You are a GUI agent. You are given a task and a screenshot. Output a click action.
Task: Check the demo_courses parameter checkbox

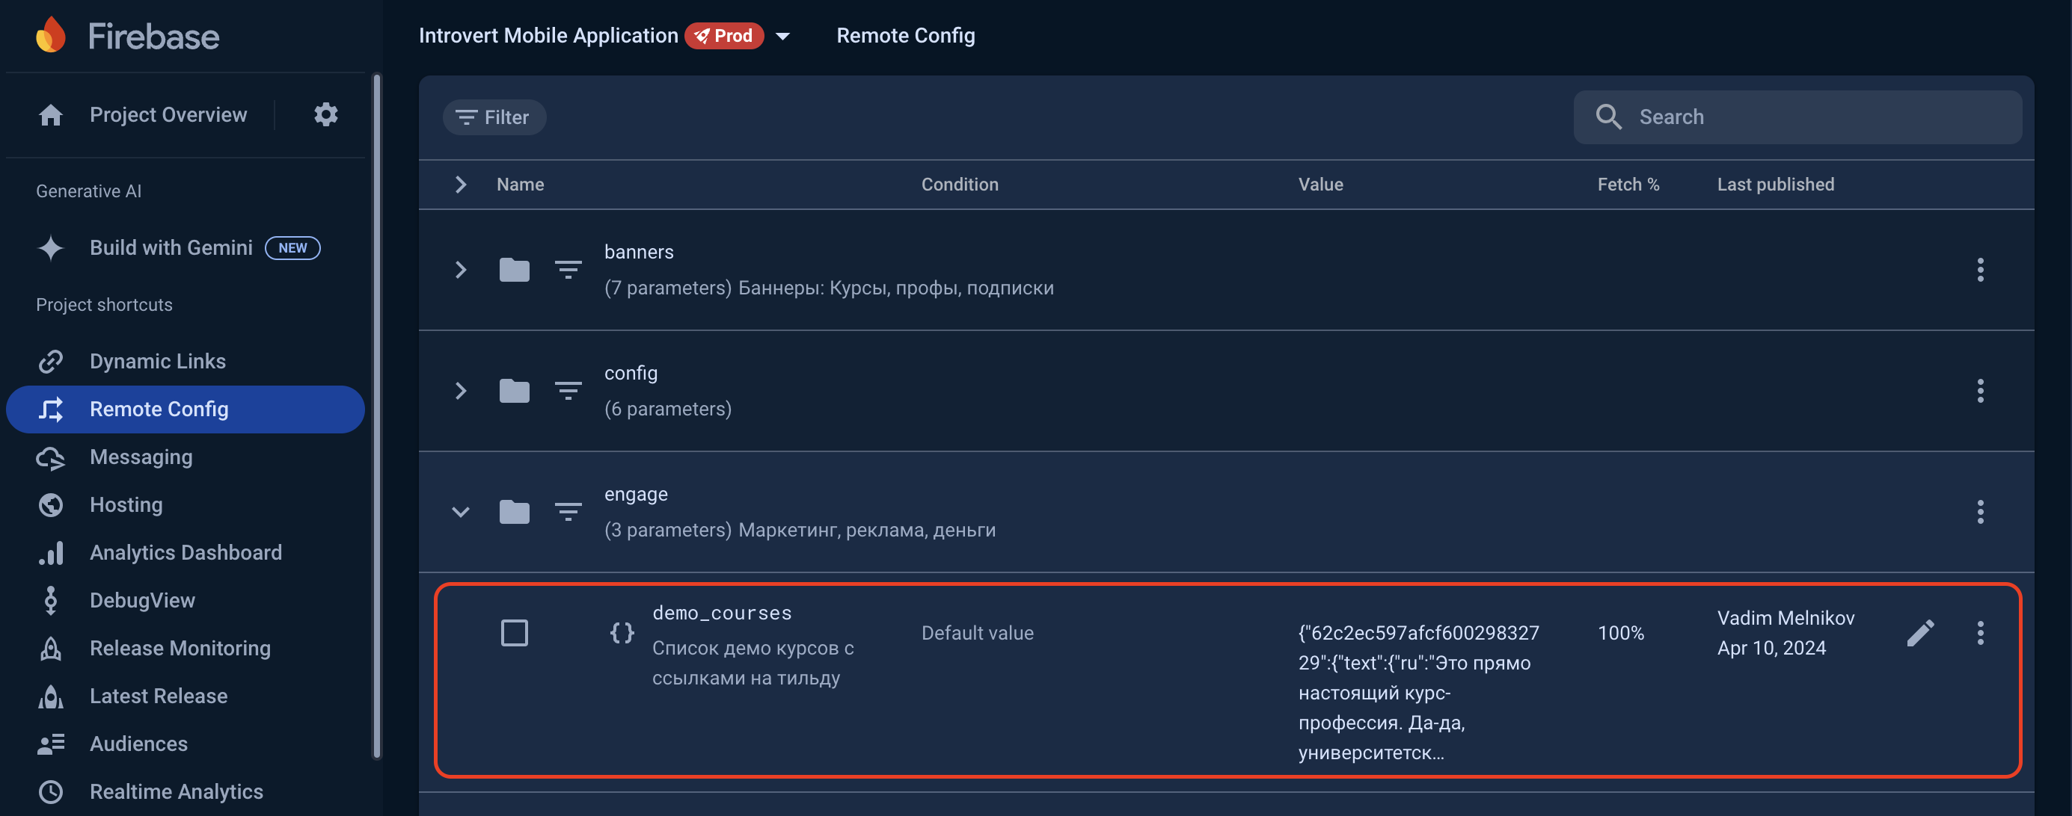[514, 633]
